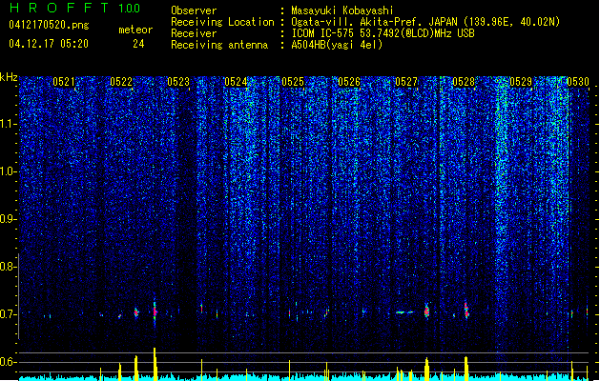Viewport: 600px width, 381px height.
Task: Click the antenna A504HB(yagi 4el) text
Action: pos(337,45)
